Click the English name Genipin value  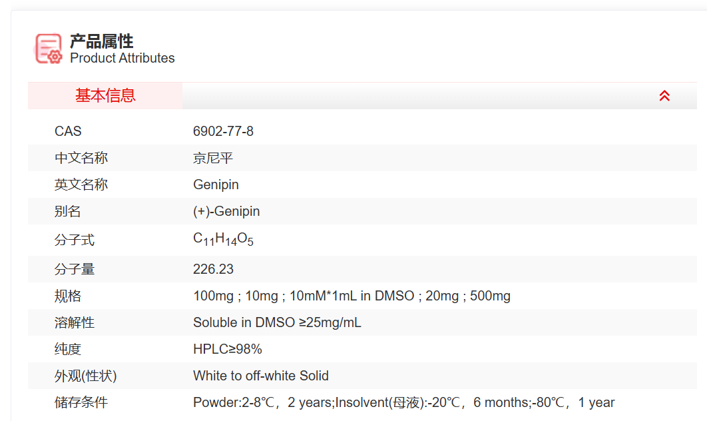tap(216, 185)
